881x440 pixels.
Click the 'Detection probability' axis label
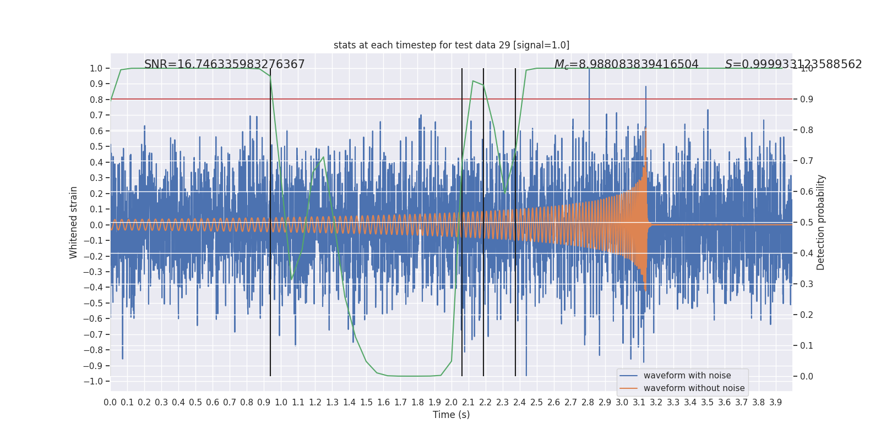821,222
